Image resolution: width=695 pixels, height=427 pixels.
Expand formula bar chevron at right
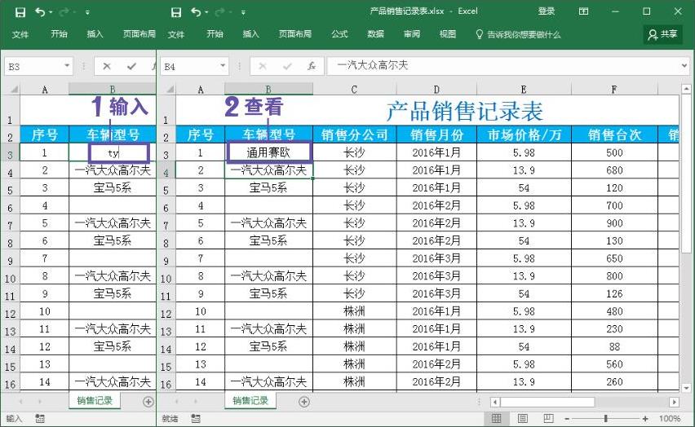[x=685, y=66]
